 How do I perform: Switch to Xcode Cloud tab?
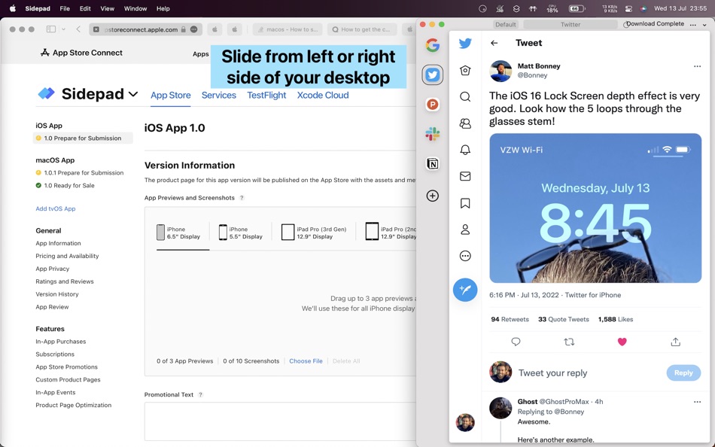coord(323,96)
